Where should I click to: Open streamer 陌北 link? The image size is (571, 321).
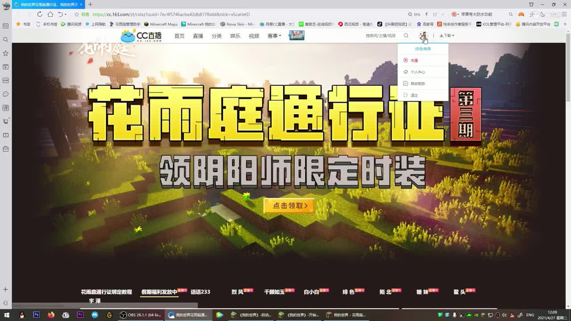[x=385, y=292]
